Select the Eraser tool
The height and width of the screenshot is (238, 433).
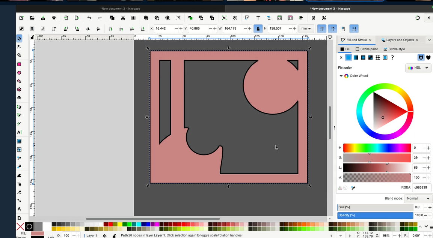pyautogui.click(x=19, y=192)
